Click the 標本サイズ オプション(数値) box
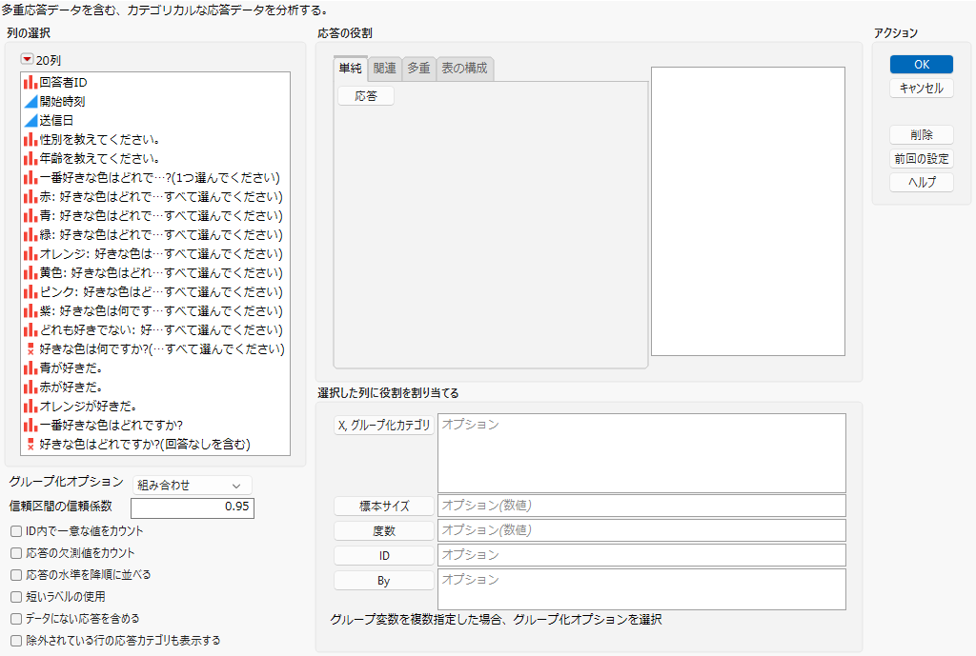976x656 pixels. 641,506
